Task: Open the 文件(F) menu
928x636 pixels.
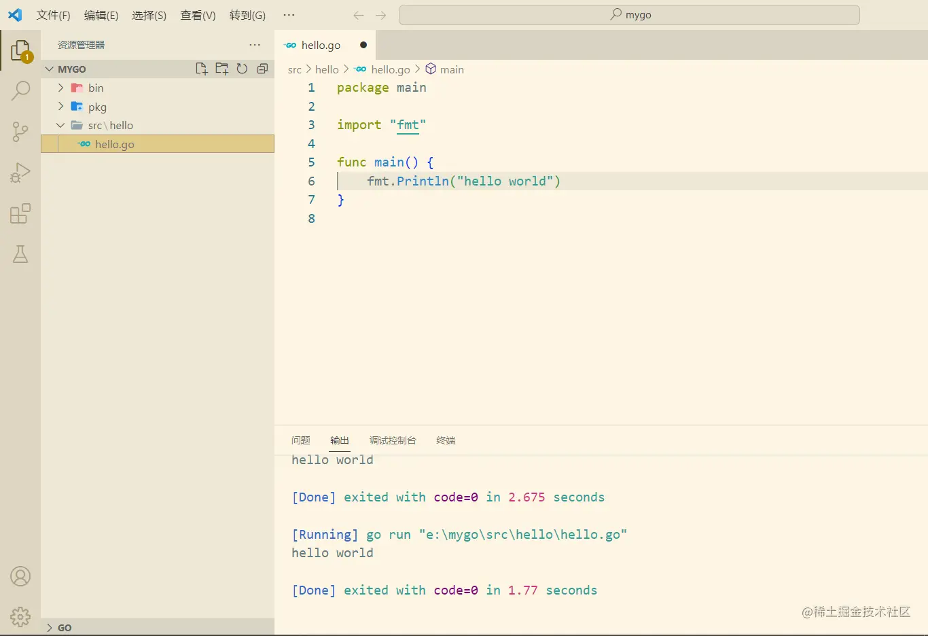Action: click(x=53, y=15)
